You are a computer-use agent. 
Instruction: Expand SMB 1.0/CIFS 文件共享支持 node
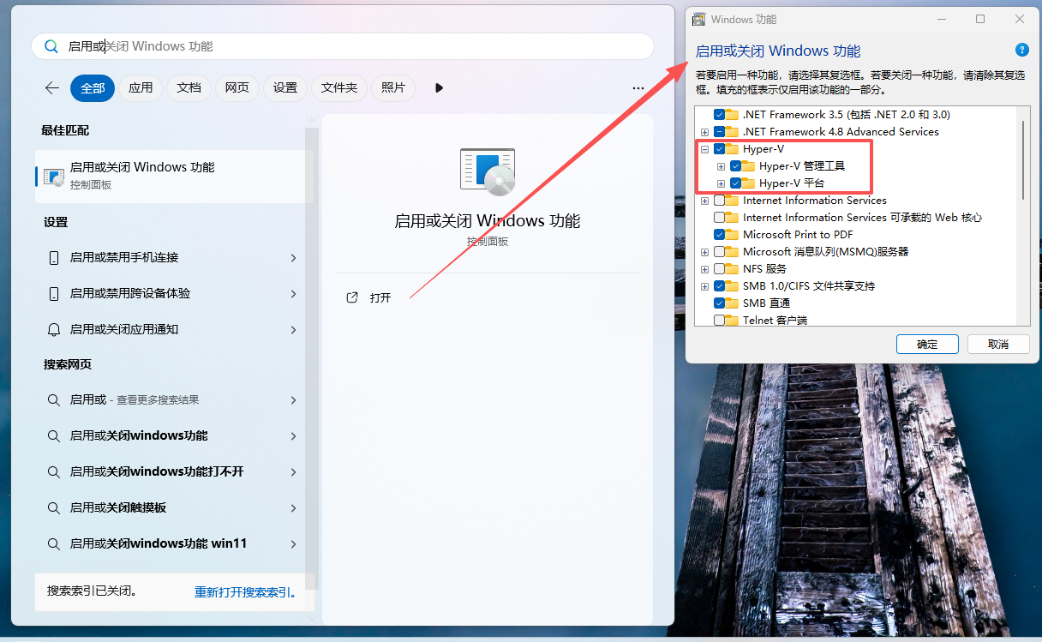click(x=704, y=286)
